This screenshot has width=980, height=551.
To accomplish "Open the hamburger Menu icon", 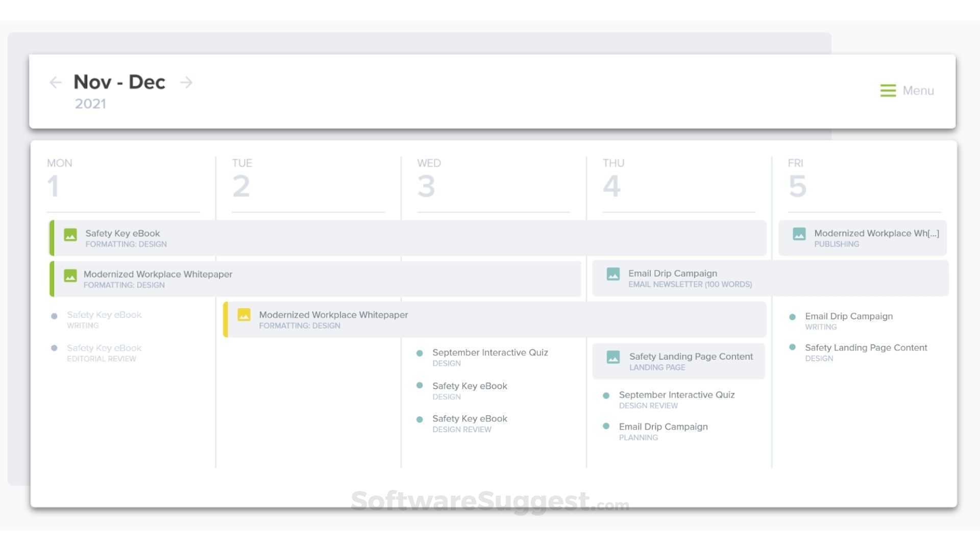I will pos(888,90).
